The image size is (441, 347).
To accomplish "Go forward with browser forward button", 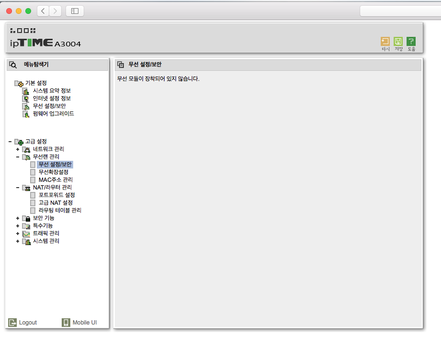I will (55, 11).
